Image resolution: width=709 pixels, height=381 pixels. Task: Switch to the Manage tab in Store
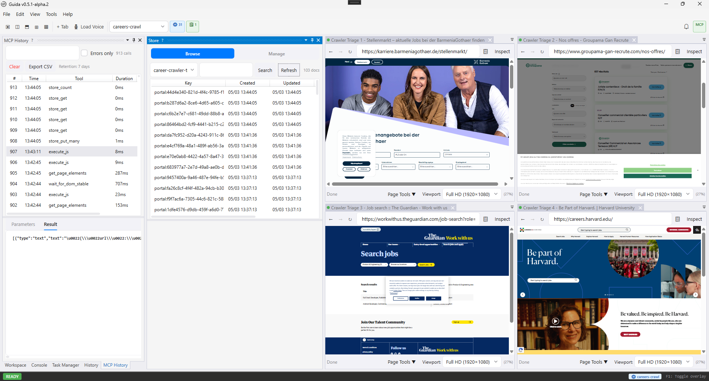tap(277, 54)
